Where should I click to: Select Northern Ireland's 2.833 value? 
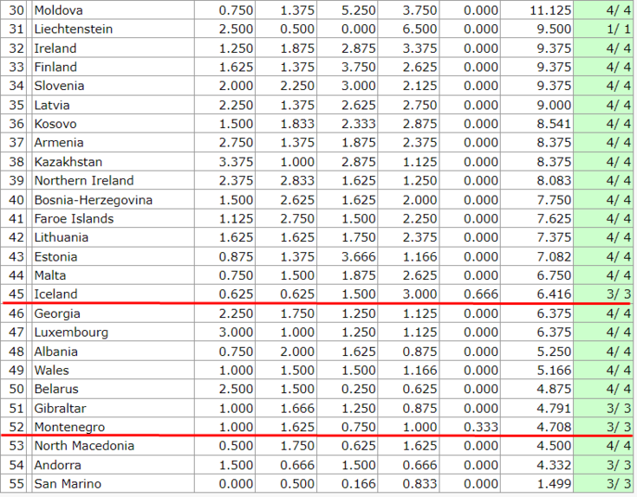(x=297, y=181)
